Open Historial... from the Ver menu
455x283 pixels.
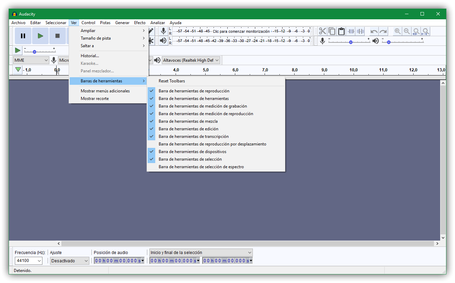(109, 56)
